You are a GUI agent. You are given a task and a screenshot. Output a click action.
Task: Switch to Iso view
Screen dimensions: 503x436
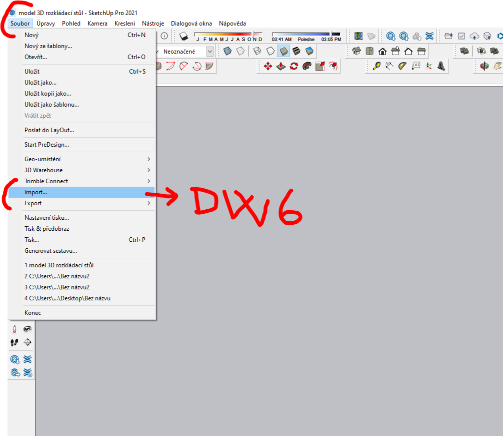point(356,51)
